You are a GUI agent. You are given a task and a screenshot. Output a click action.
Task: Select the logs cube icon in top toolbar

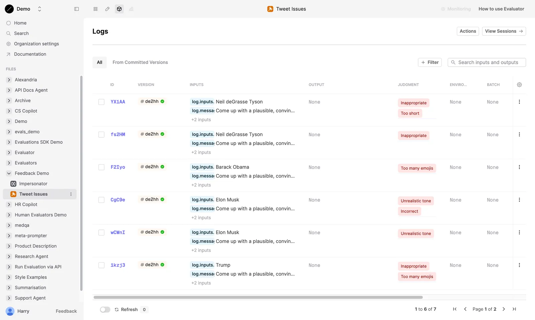coord(119,9)
